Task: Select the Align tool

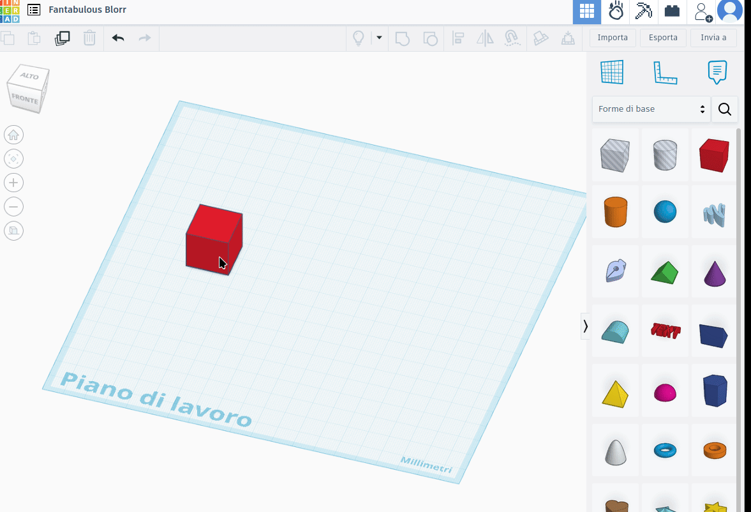Action: pyautogui.click(x=458, y=38)
